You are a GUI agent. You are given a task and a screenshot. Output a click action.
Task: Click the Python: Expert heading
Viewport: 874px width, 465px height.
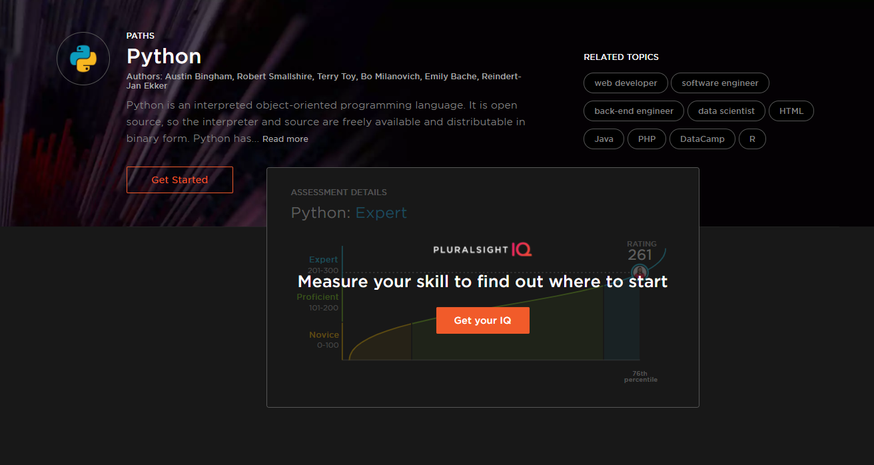[x=349, y=213]
